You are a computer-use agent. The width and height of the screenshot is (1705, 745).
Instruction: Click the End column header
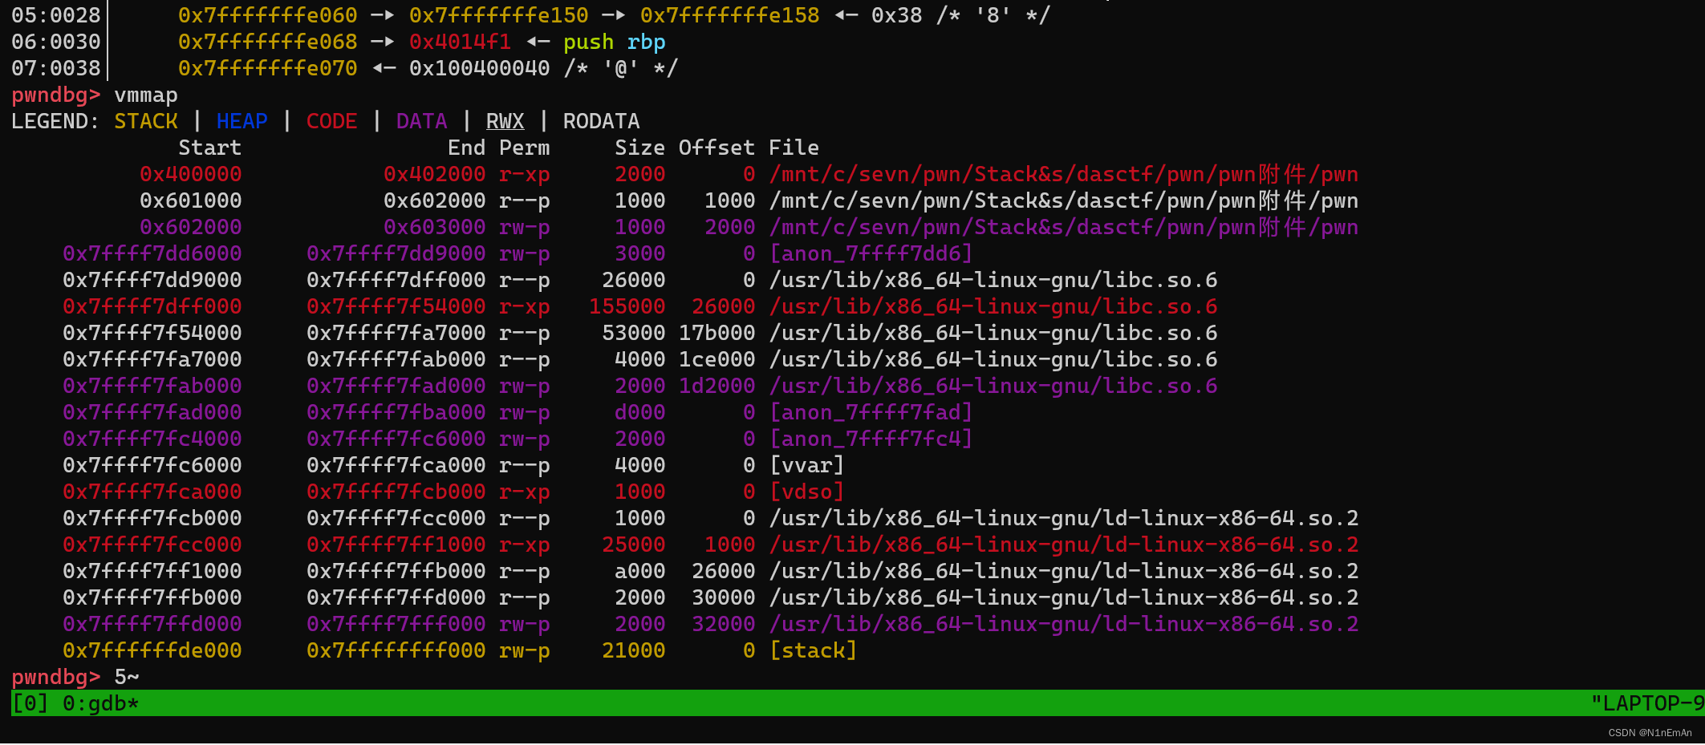point(467,148)
